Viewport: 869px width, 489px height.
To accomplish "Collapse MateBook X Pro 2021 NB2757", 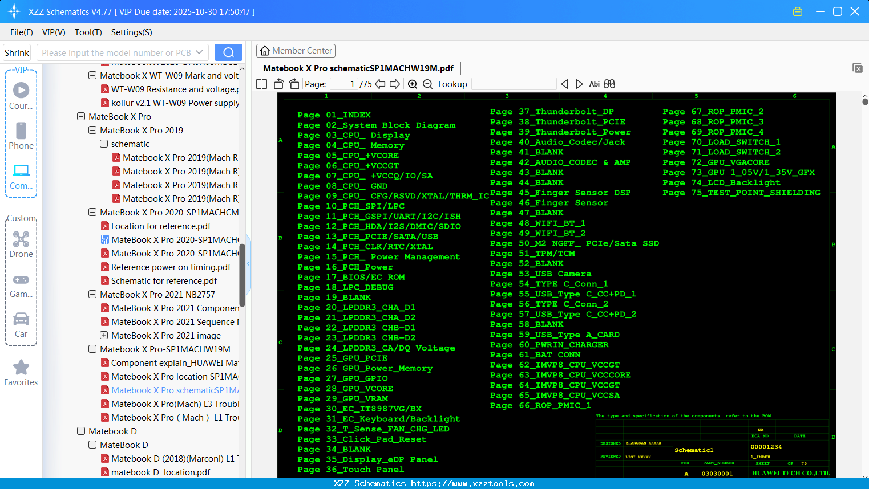I will coord(92,294).
